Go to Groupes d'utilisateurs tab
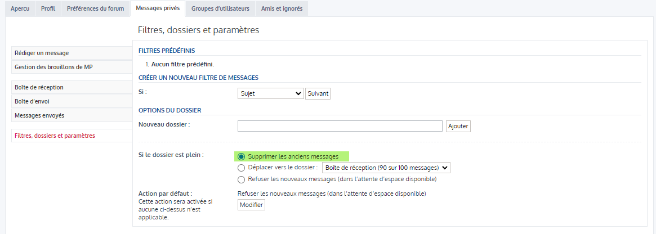This screenshot has height=234, width=656. [x=220, y=9]
